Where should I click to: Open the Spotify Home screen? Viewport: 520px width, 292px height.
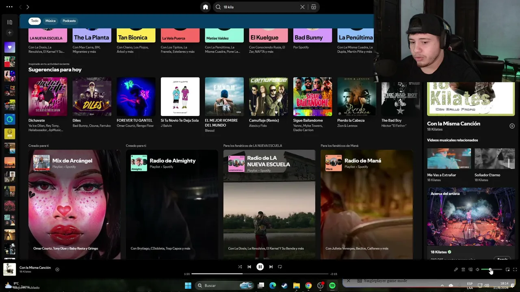tap(206, 7)
